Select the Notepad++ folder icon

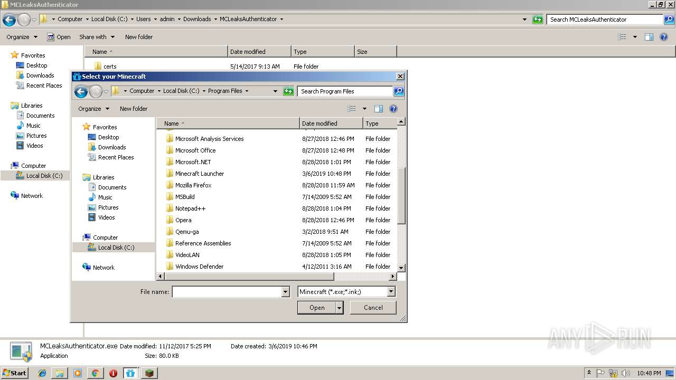(170, 208)
